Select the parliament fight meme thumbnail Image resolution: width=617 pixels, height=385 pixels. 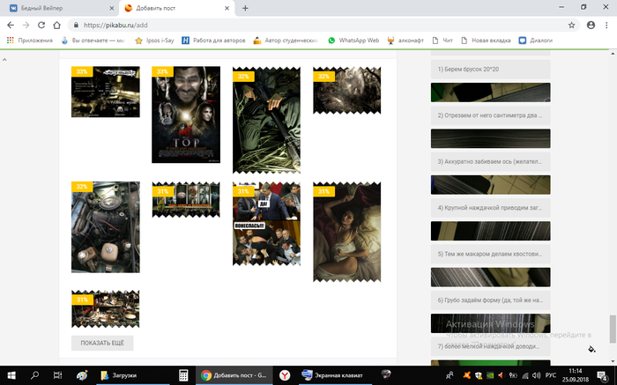266,224
